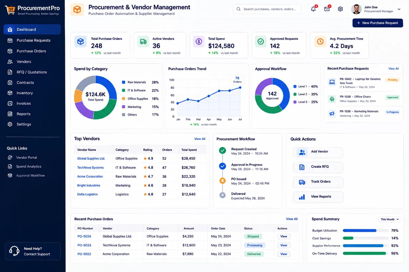
Task: Click Contact Support in the help box
Action: (x=37, y=254)
